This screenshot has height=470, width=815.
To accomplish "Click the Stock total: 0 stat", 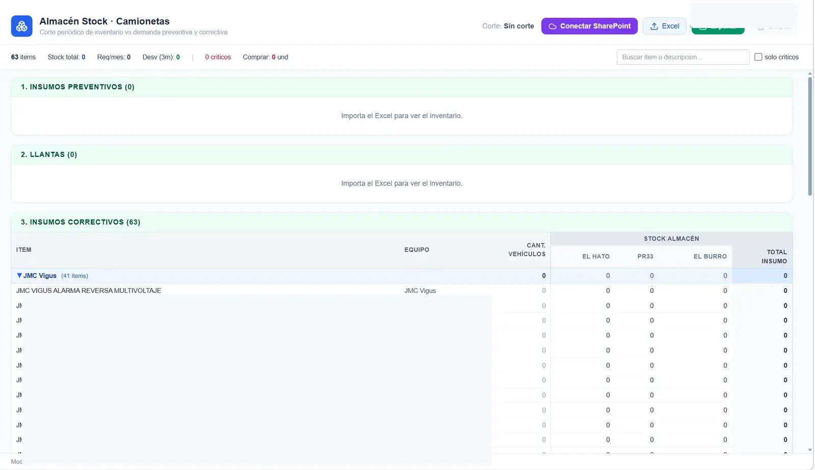I will (66, 57).
